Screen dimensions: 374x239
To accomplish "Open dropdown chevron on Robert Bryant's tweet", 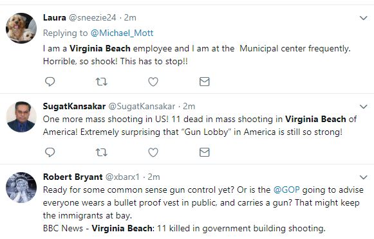I will 363,177.
